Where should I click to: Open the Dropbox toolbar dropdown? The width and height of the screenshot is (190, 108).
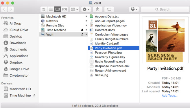(134, 9)
